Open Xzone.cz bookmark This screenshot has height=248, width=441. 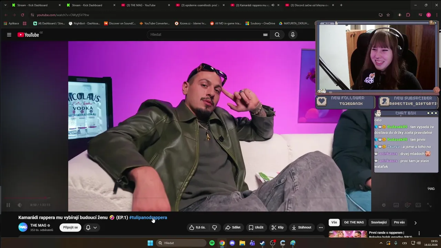[191, 23]
